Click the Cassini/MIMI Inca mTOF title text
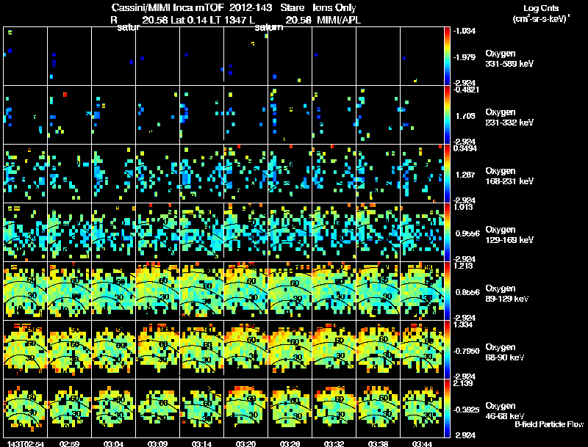 click(x=168, y=7)
